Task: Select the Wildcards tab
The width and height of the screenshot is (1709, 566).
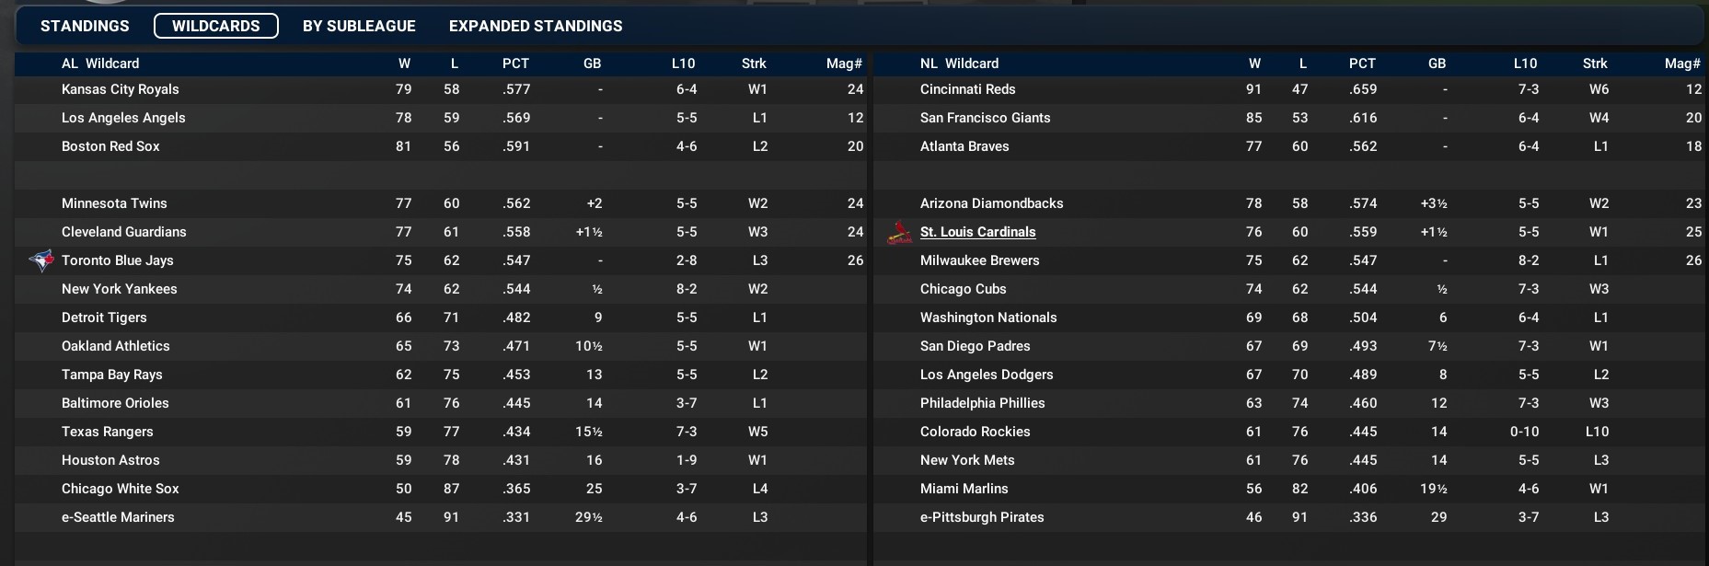Action: 216,26
